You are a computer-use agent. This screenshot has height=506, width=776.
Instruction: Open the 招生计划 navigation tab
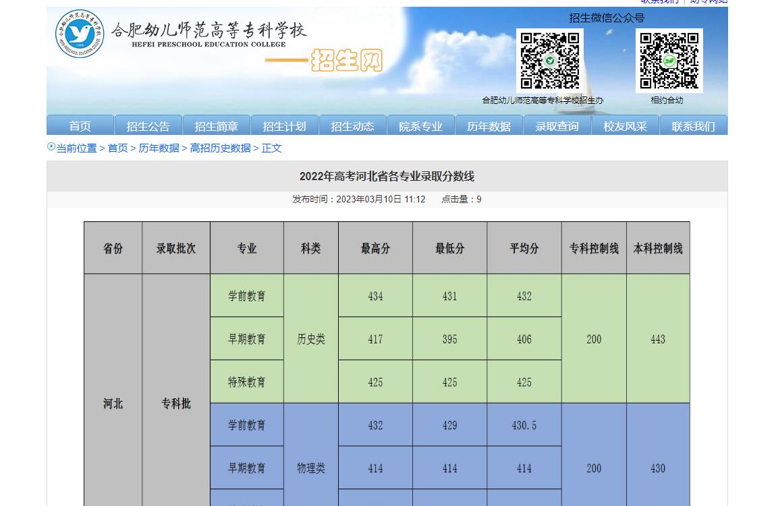click(284, 125)
